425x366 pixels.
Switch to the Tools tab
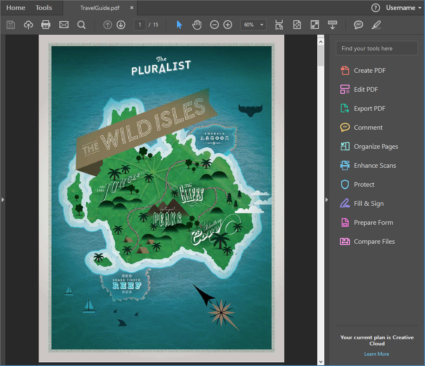coord(44,8)
